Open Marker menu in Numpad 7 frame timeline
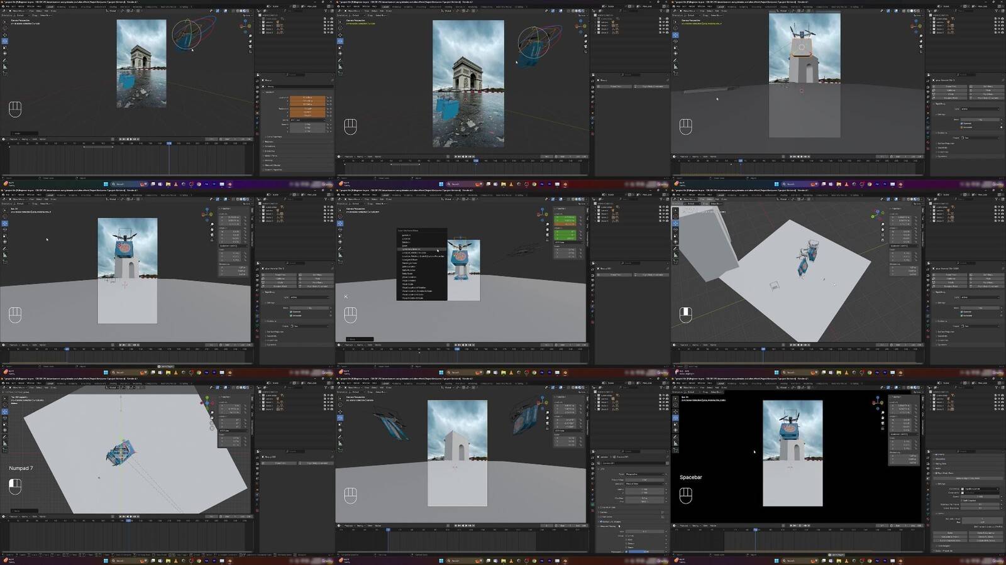 click(43, 517)
